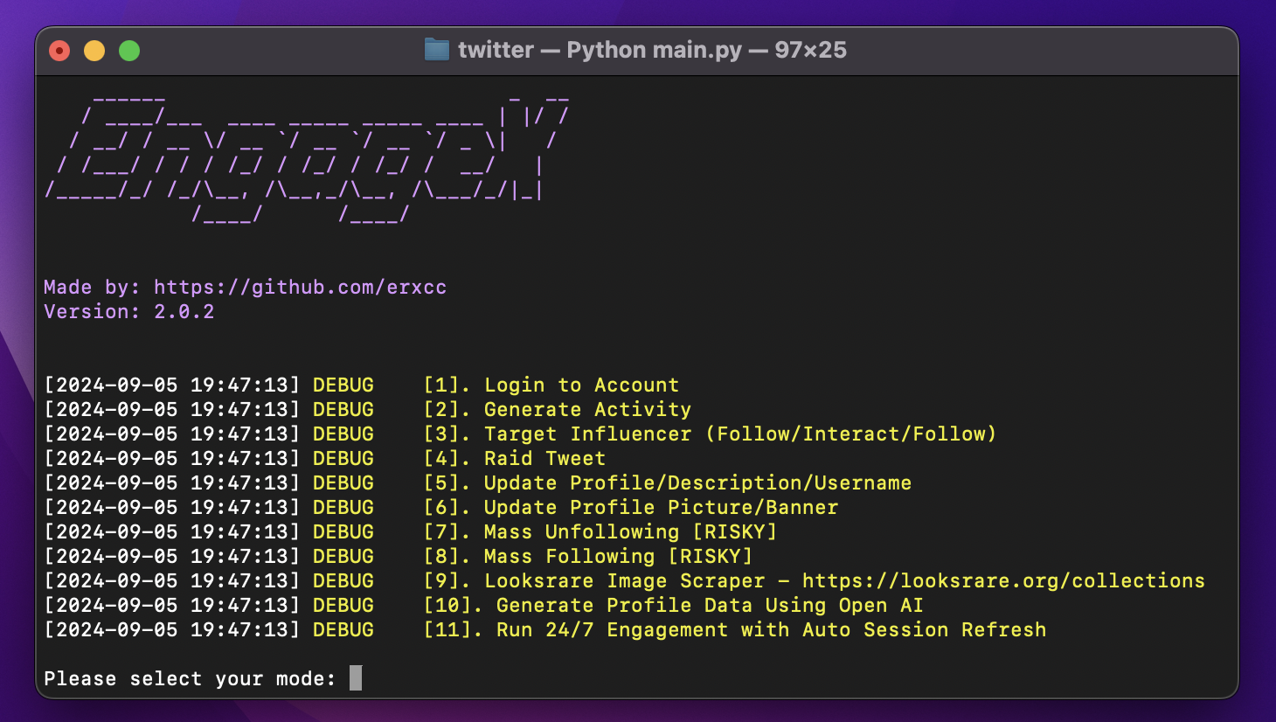Open the https://github.com/erxcc link
Image resolution: width=1276 pixels, height=722 pixels.
300,287
